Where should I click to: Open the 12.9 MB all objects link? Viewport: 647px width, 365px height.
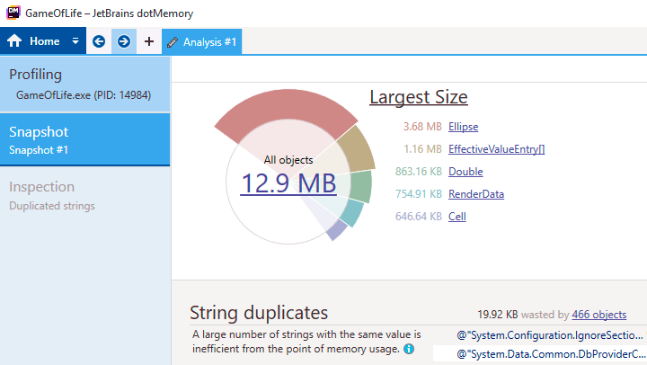point(288,182)
